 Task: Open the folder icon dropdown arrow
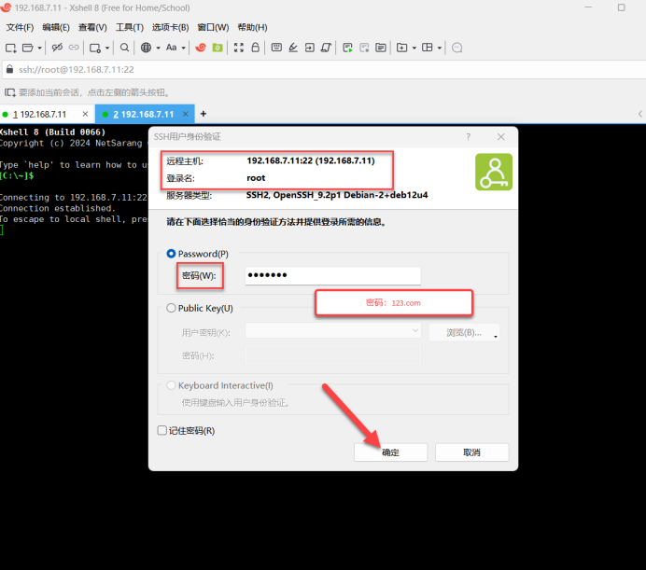coord(39,48)
